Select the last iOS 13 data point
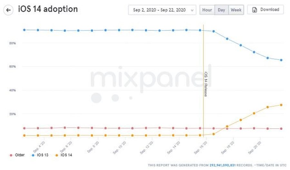Image resolution: width=290 pixels, height=170 pixels. coord(281,60)
